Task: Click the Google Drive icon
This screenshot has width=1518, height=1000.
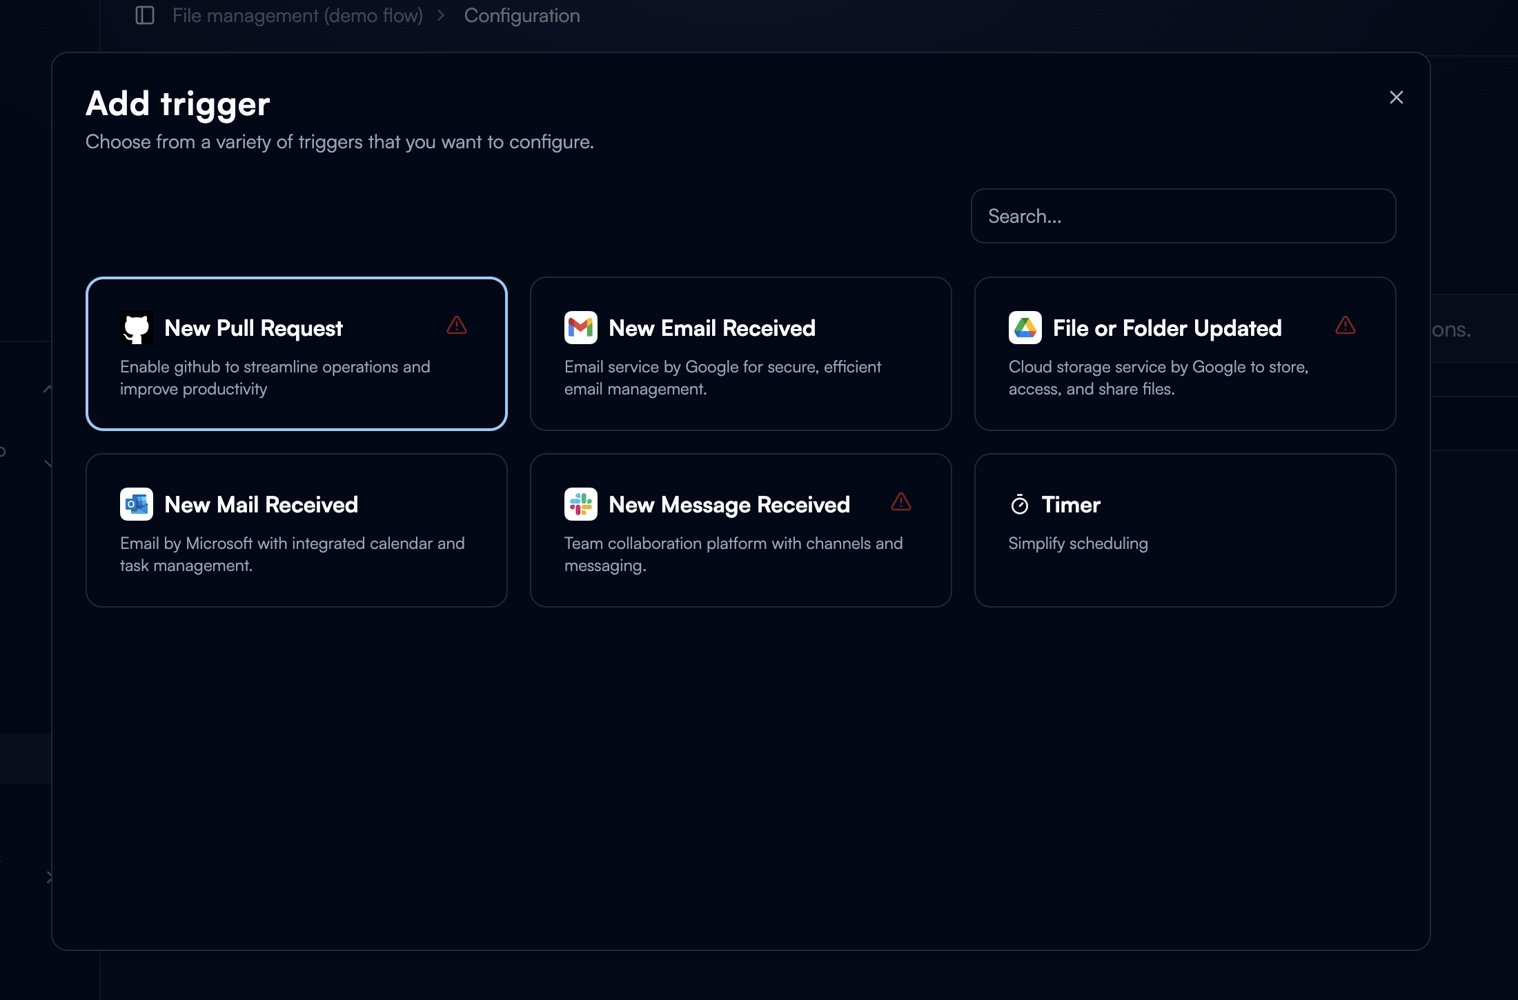Action: [1025, 328]
